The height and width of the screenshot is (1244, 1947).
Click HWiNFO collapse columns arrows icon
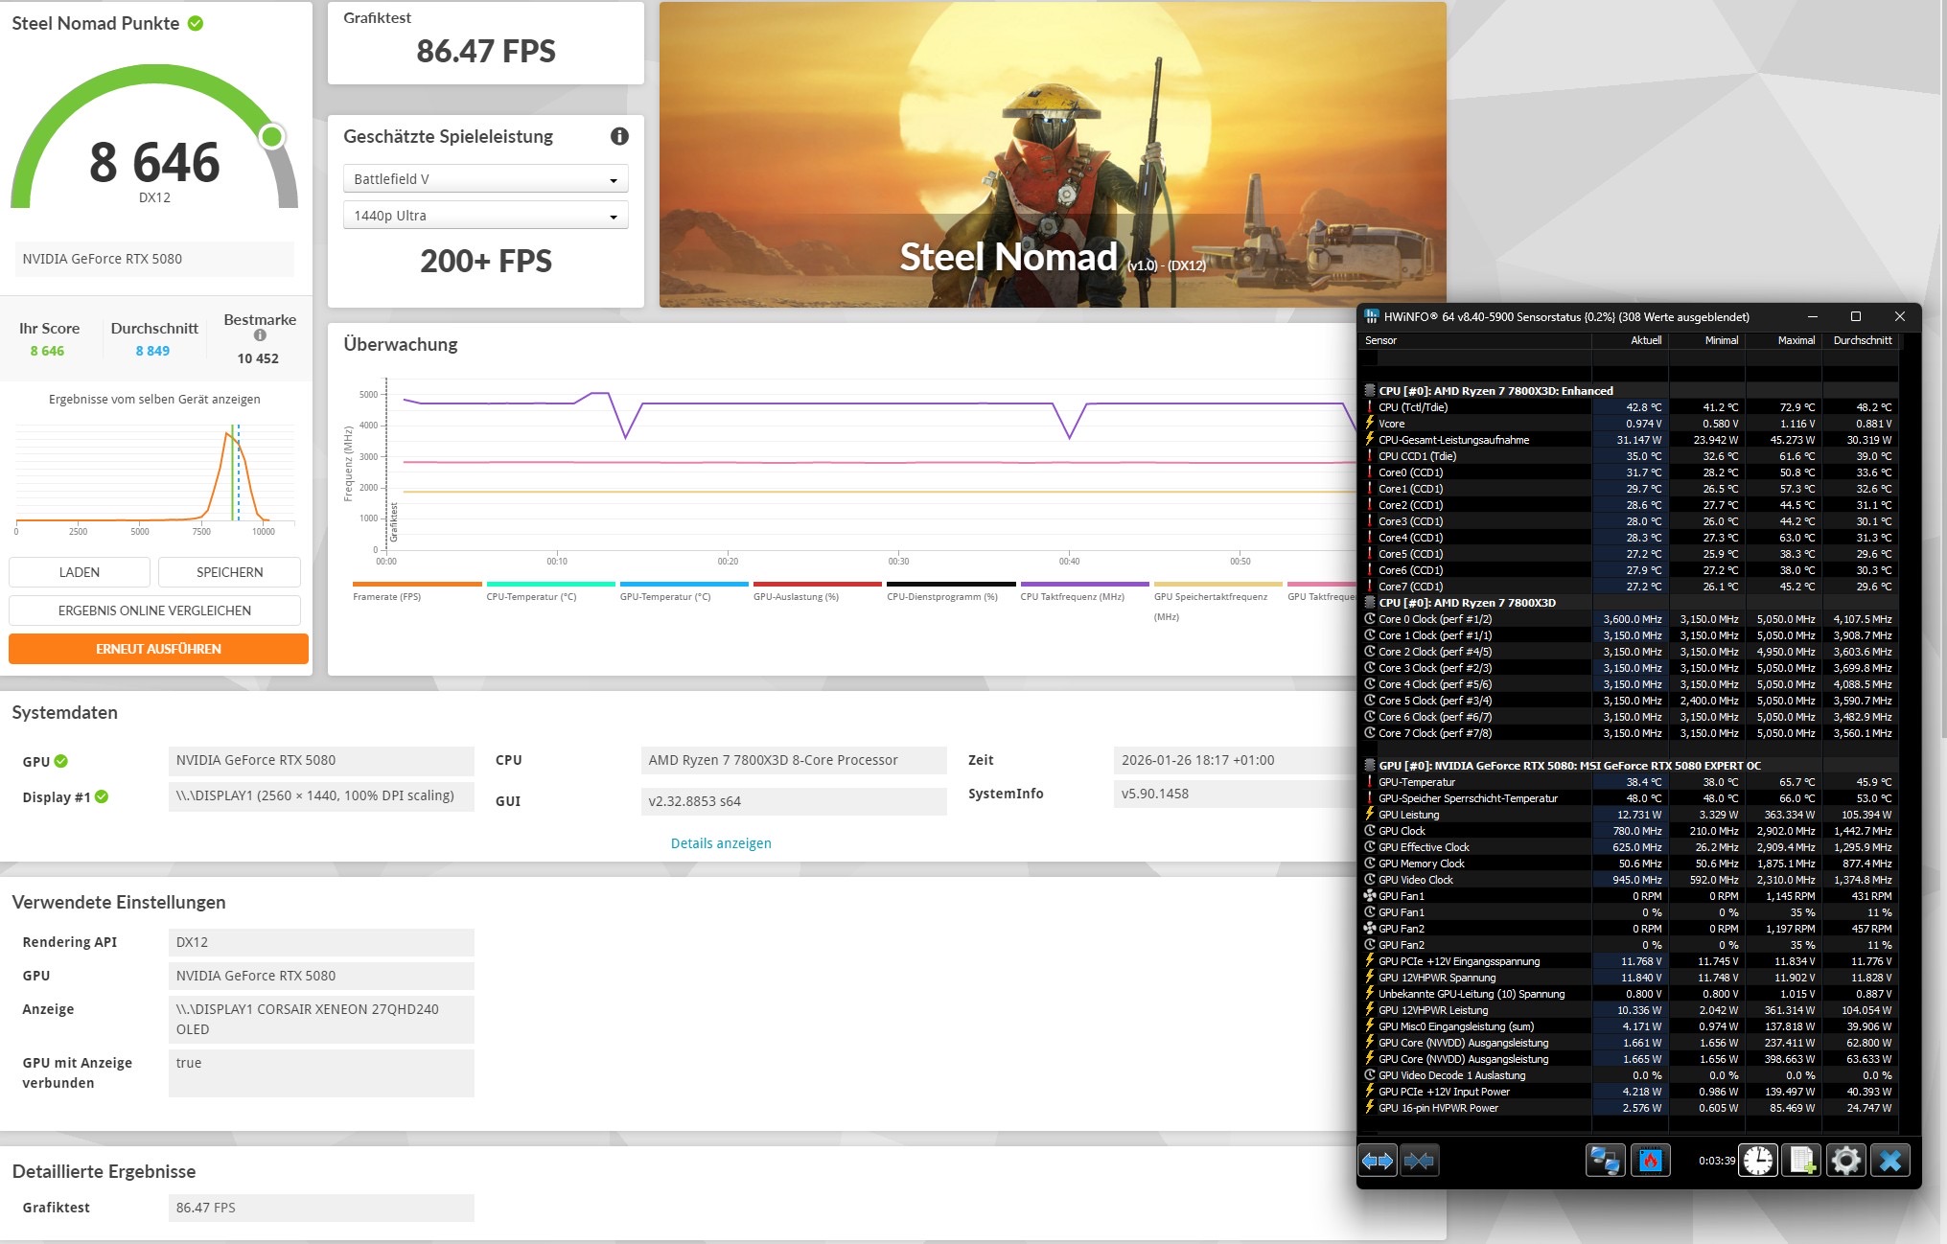coord(1420,1161)
